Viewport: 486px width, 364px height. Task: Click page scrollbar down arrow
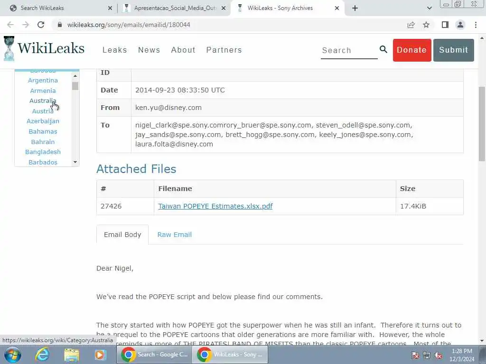point(482,341)
